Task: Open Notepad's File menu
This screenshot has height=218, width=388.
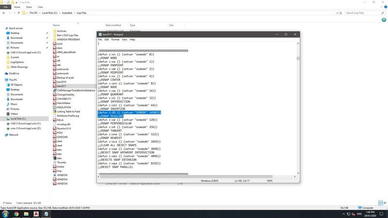Action: [x=100, y=40]
